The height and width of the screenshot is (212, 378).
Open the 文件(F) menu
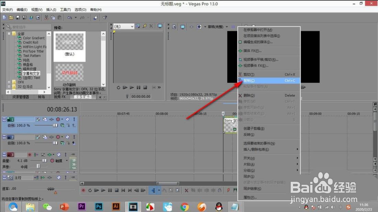pos(7,10)
